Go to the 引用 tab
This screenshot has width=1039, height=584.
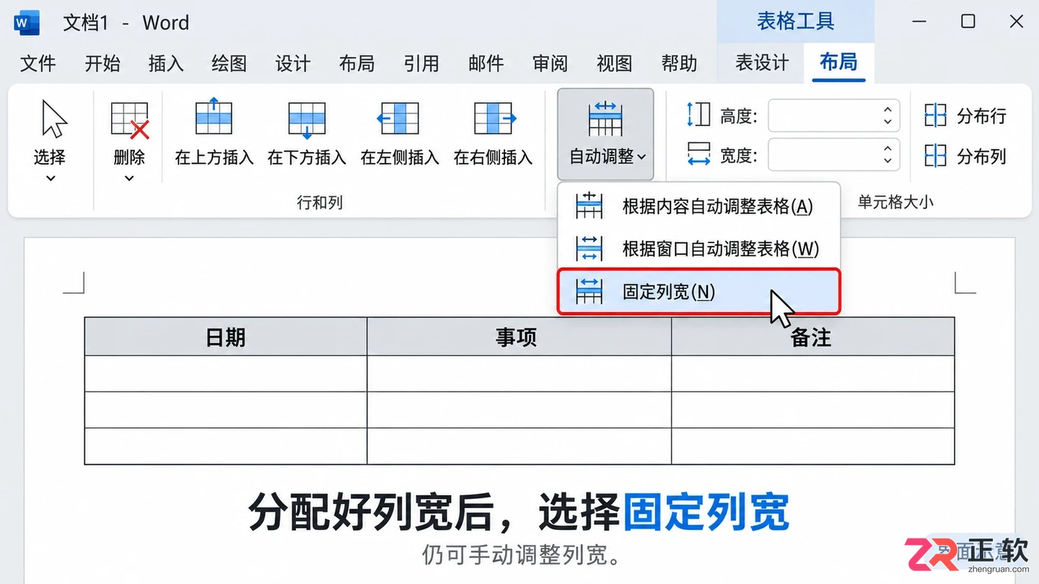421,63
